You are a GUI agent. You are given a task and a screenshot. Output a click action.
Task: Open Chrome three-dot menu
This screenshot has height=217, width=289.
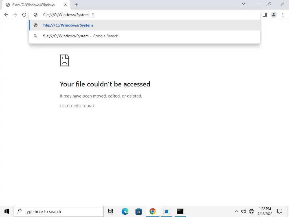point(283,15)
